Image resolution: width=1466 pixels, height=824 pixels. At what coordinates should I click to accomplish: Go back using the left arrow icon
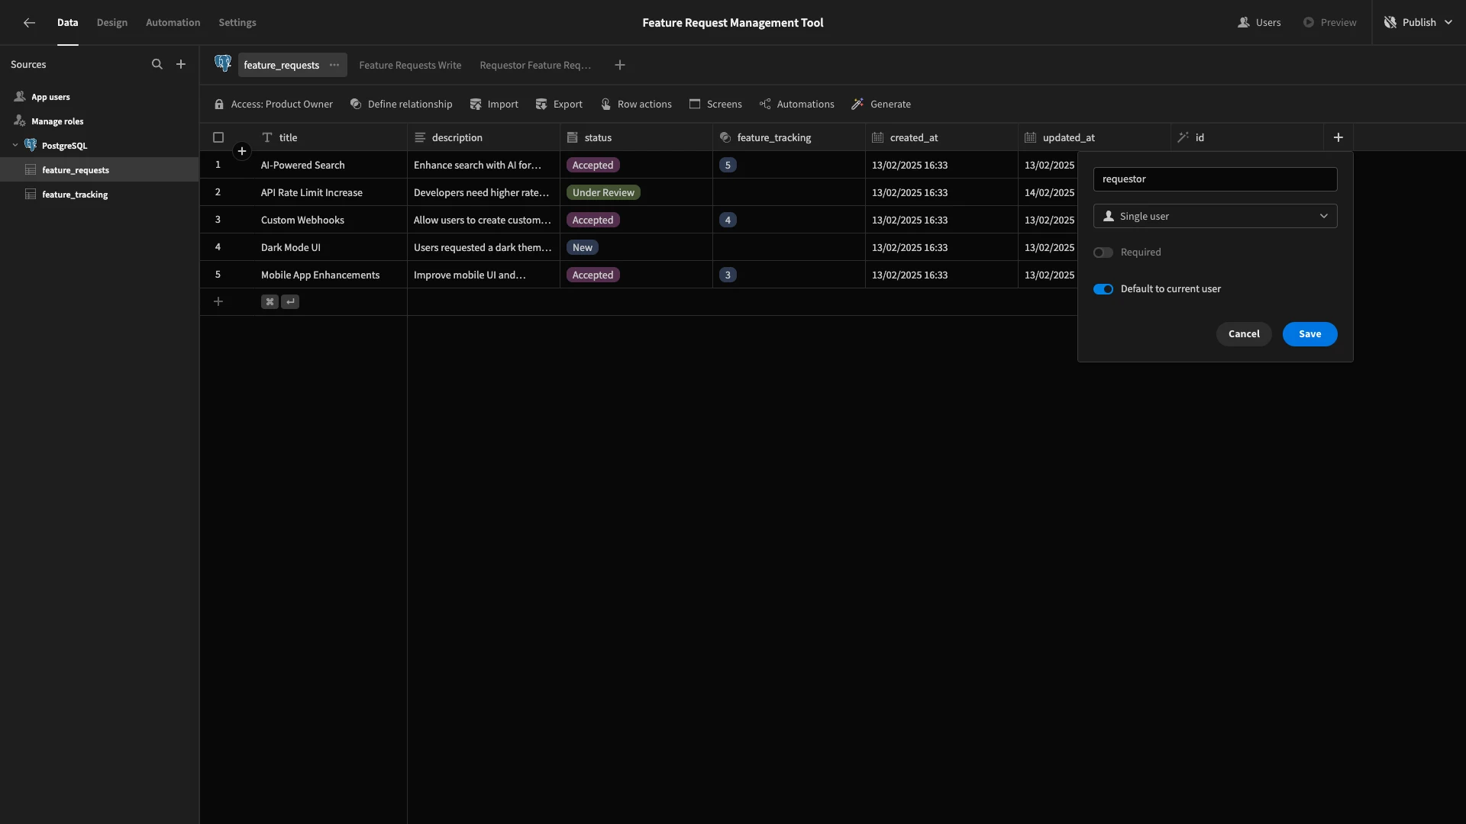[x=29, y=23]
